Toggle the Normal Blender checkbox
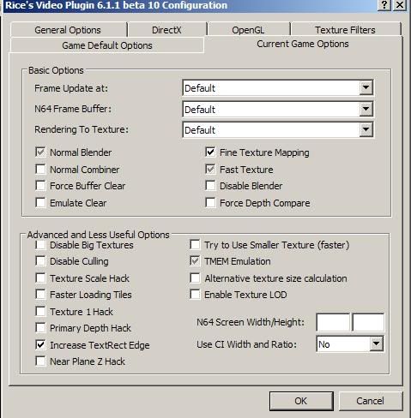411x418 pixels. click(40, 152)
